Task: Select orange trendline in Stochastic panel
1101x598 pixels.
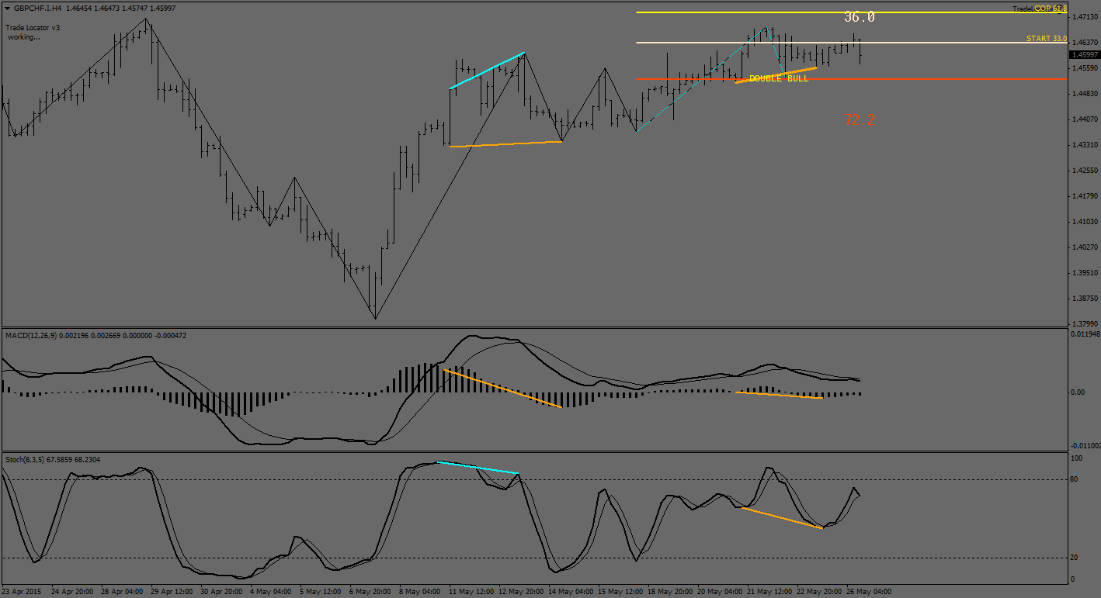Action: (782, 517)
